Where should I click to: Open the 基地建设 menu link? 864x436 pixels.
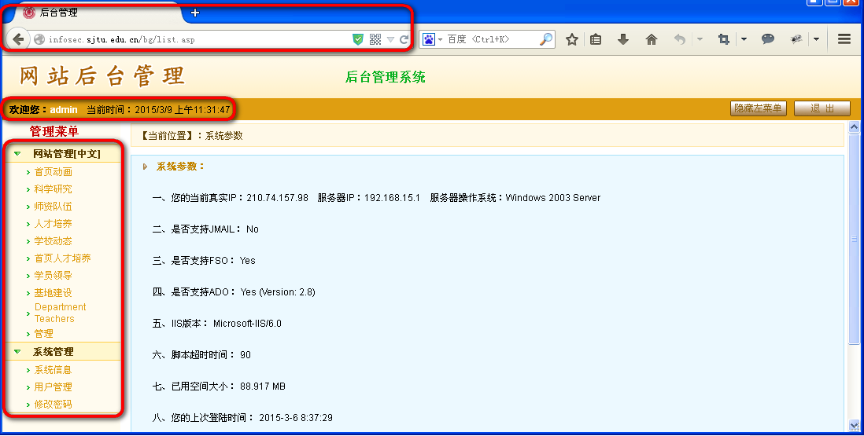point(53,293)
